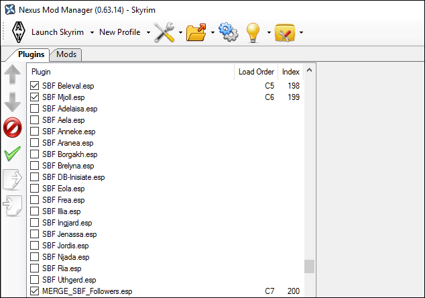Click the yellow light bulb help icon

(x=253, y=33)
